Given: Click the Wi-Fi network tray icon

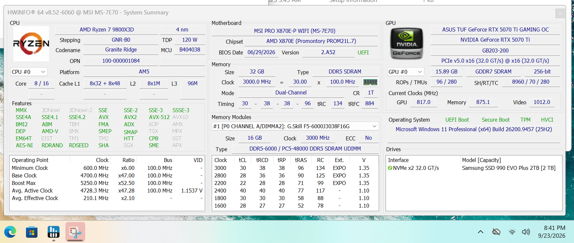Looking at the screenshot, I should pyautogui.click(x=512, y=232).
